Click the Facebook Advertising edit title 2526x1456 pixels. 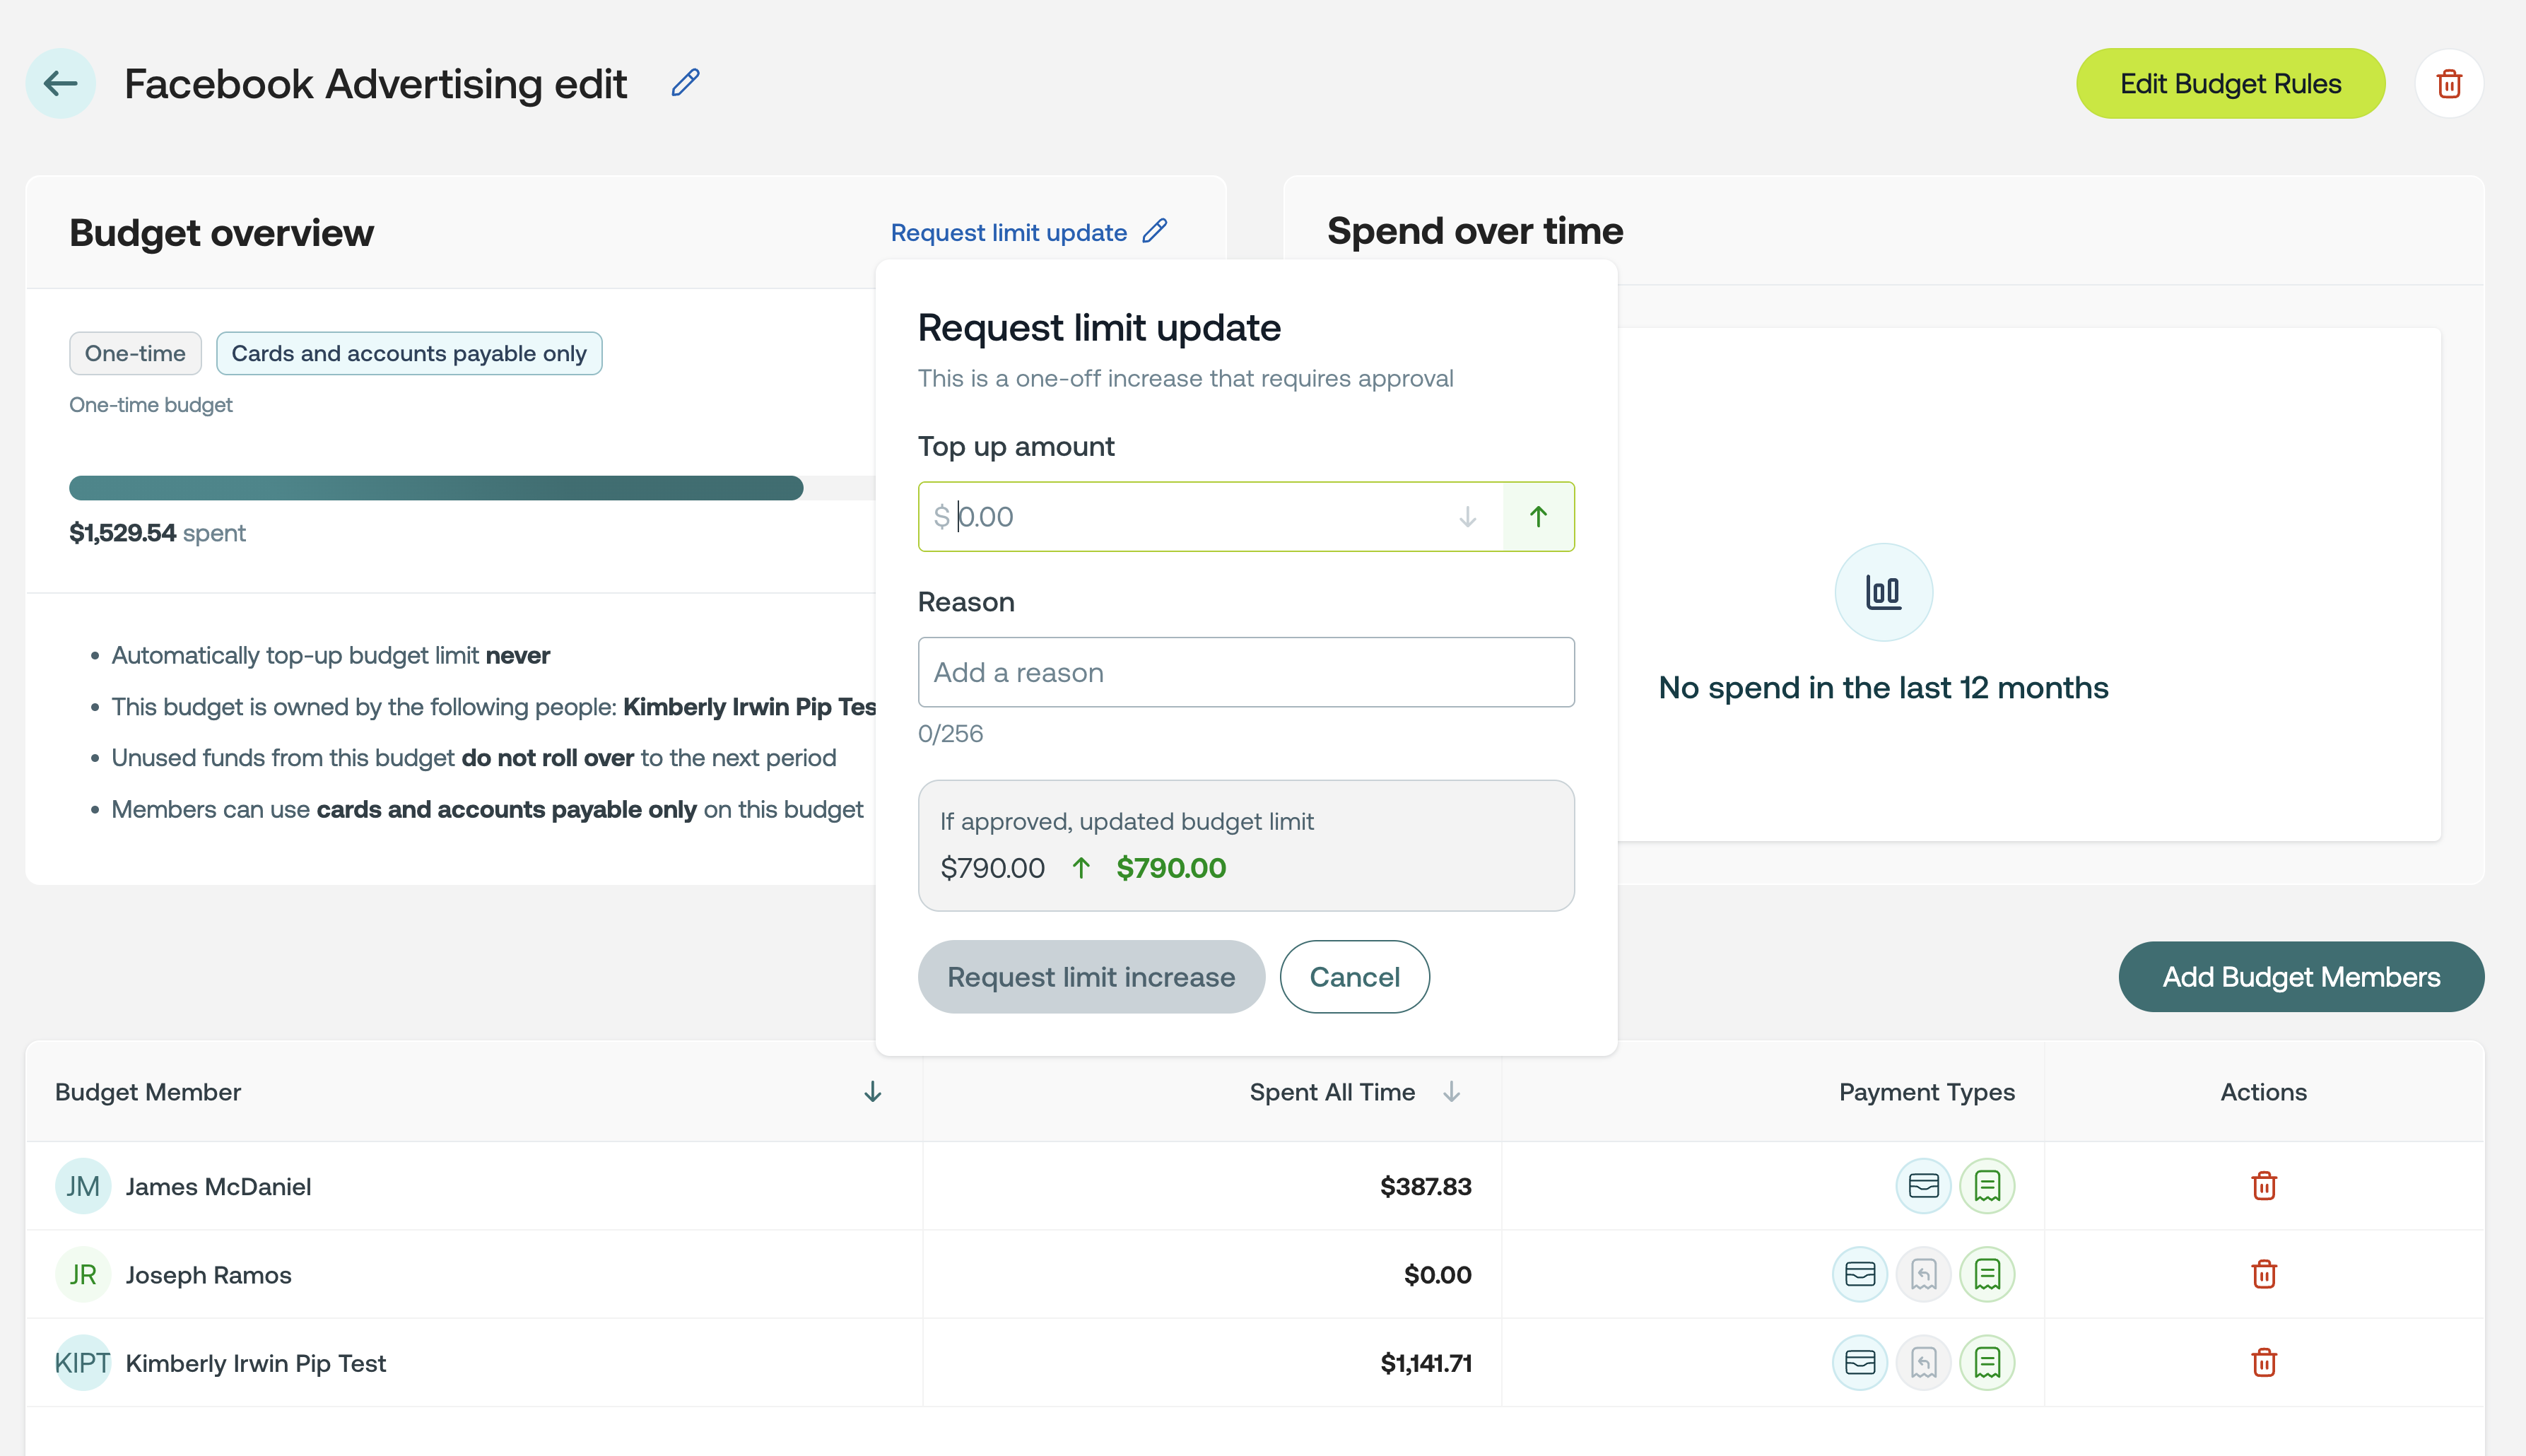click(375, 84)
